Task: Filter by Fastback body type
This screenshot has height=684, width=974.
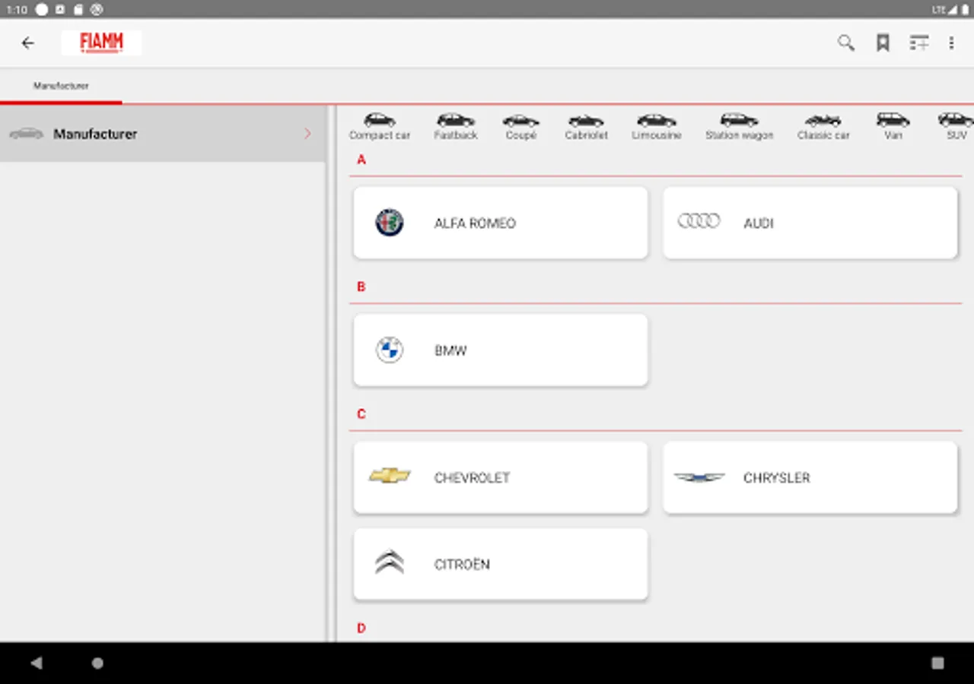Action: tap(456, 126)
